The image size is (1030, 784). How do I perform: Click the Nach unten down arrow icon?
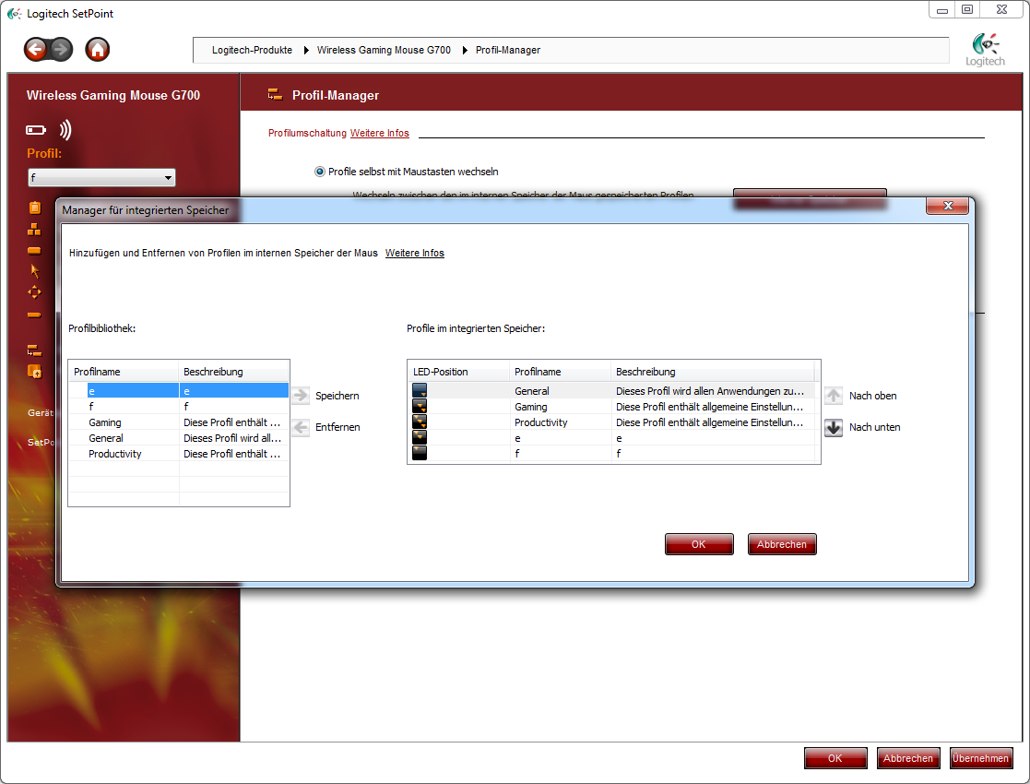(834, 428)
